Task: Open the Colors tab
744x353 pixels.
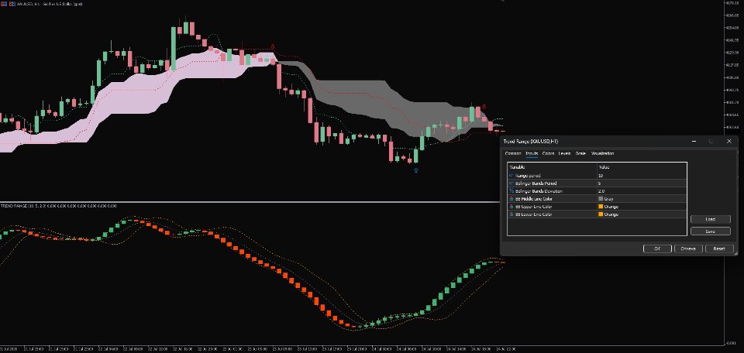Action: point(548,153)
